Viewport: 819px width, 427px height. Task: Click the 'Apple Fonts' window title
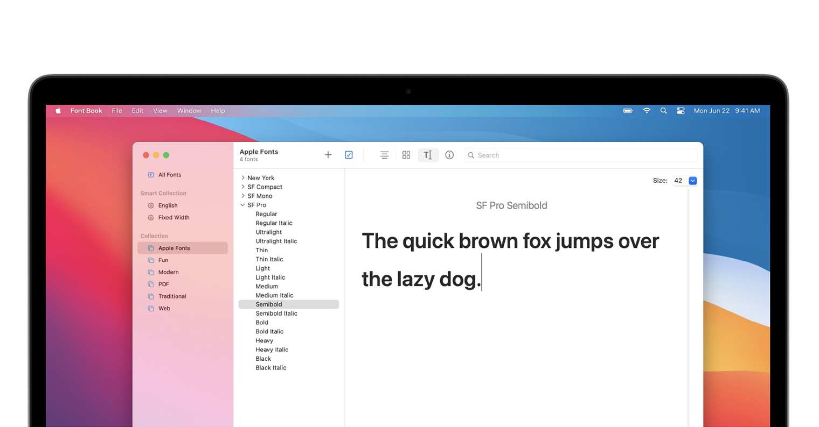pos(259,152)
